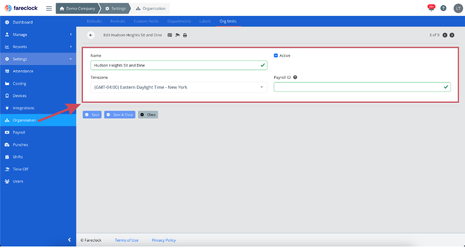
Task: Click Demo Company breadcrumb
Action: [77, 8]
